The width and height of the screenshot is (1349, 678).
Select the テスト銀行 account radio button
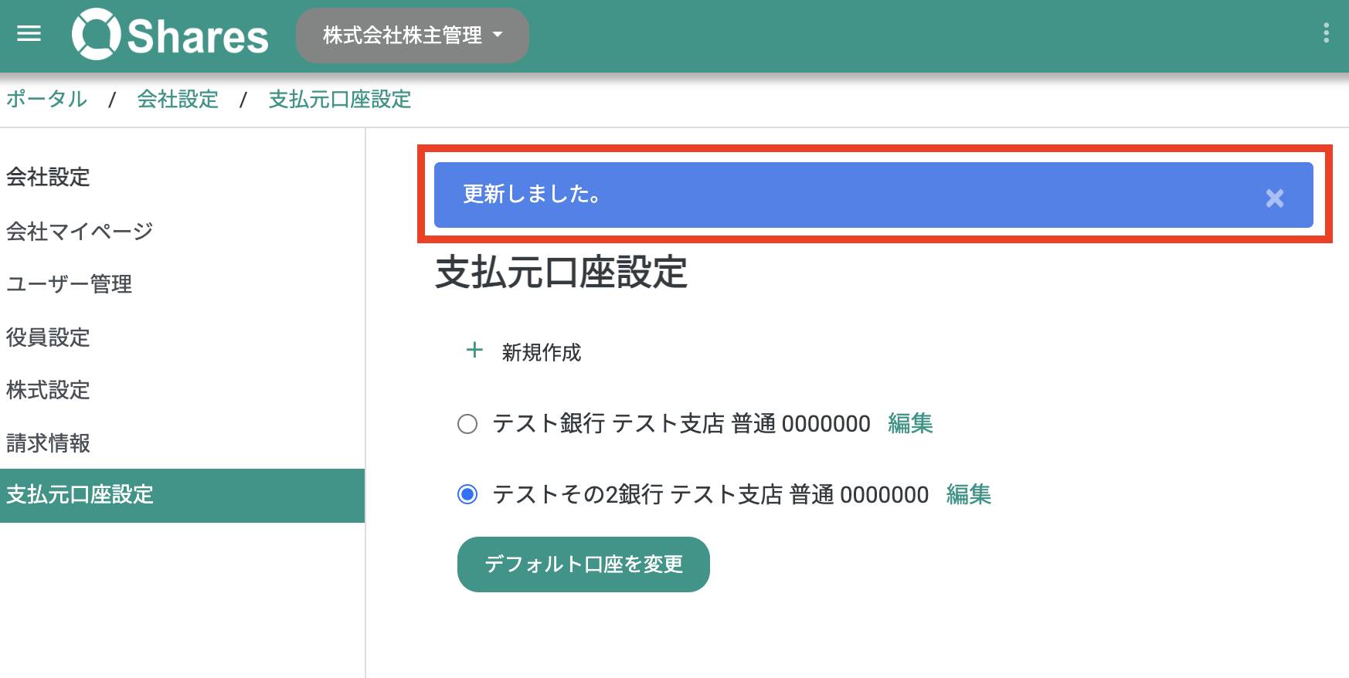(x=467, y=424)
